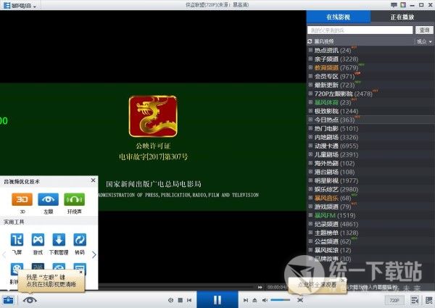This screenshot has width=435, height=308.
Task: Select 明星影视 (1977)
Action: (x=336, y=180)
